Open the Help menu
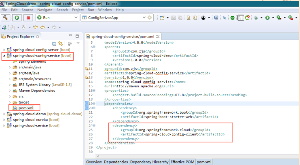 (120, 10)
